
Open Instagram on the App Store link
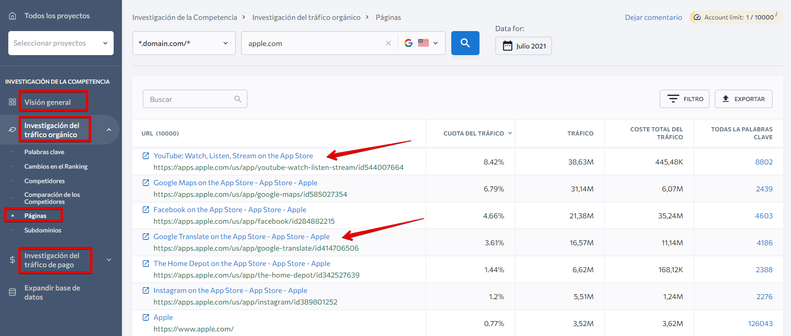(230, 290)
